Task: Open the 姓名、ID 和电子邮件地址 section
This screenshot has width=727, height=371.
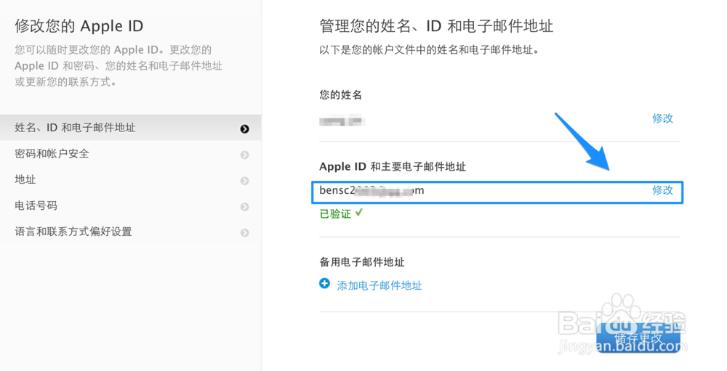Action: (75, 128)
